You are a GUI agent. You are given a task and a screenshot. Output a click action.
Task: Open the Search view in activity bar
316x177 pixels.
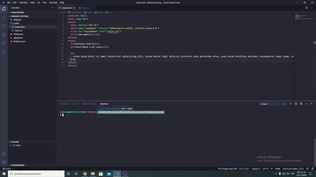4,17
